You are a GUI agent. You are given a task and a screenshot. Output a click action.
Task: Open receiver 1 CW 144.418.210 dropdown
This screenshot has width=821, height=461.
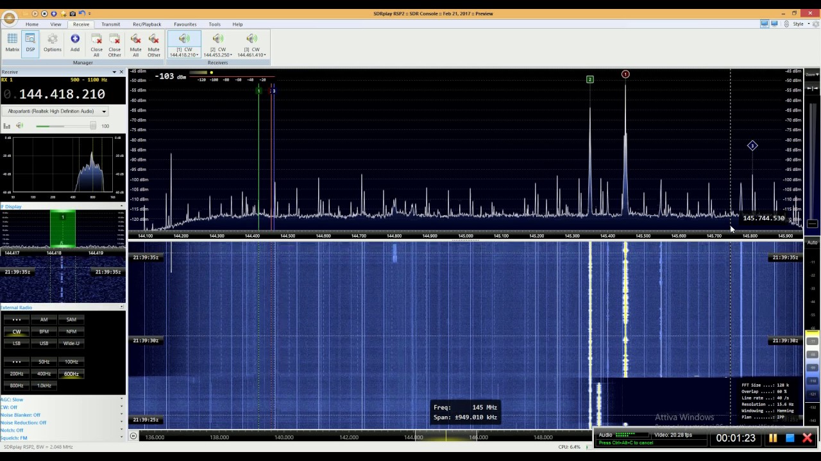[x=184, y=52]
